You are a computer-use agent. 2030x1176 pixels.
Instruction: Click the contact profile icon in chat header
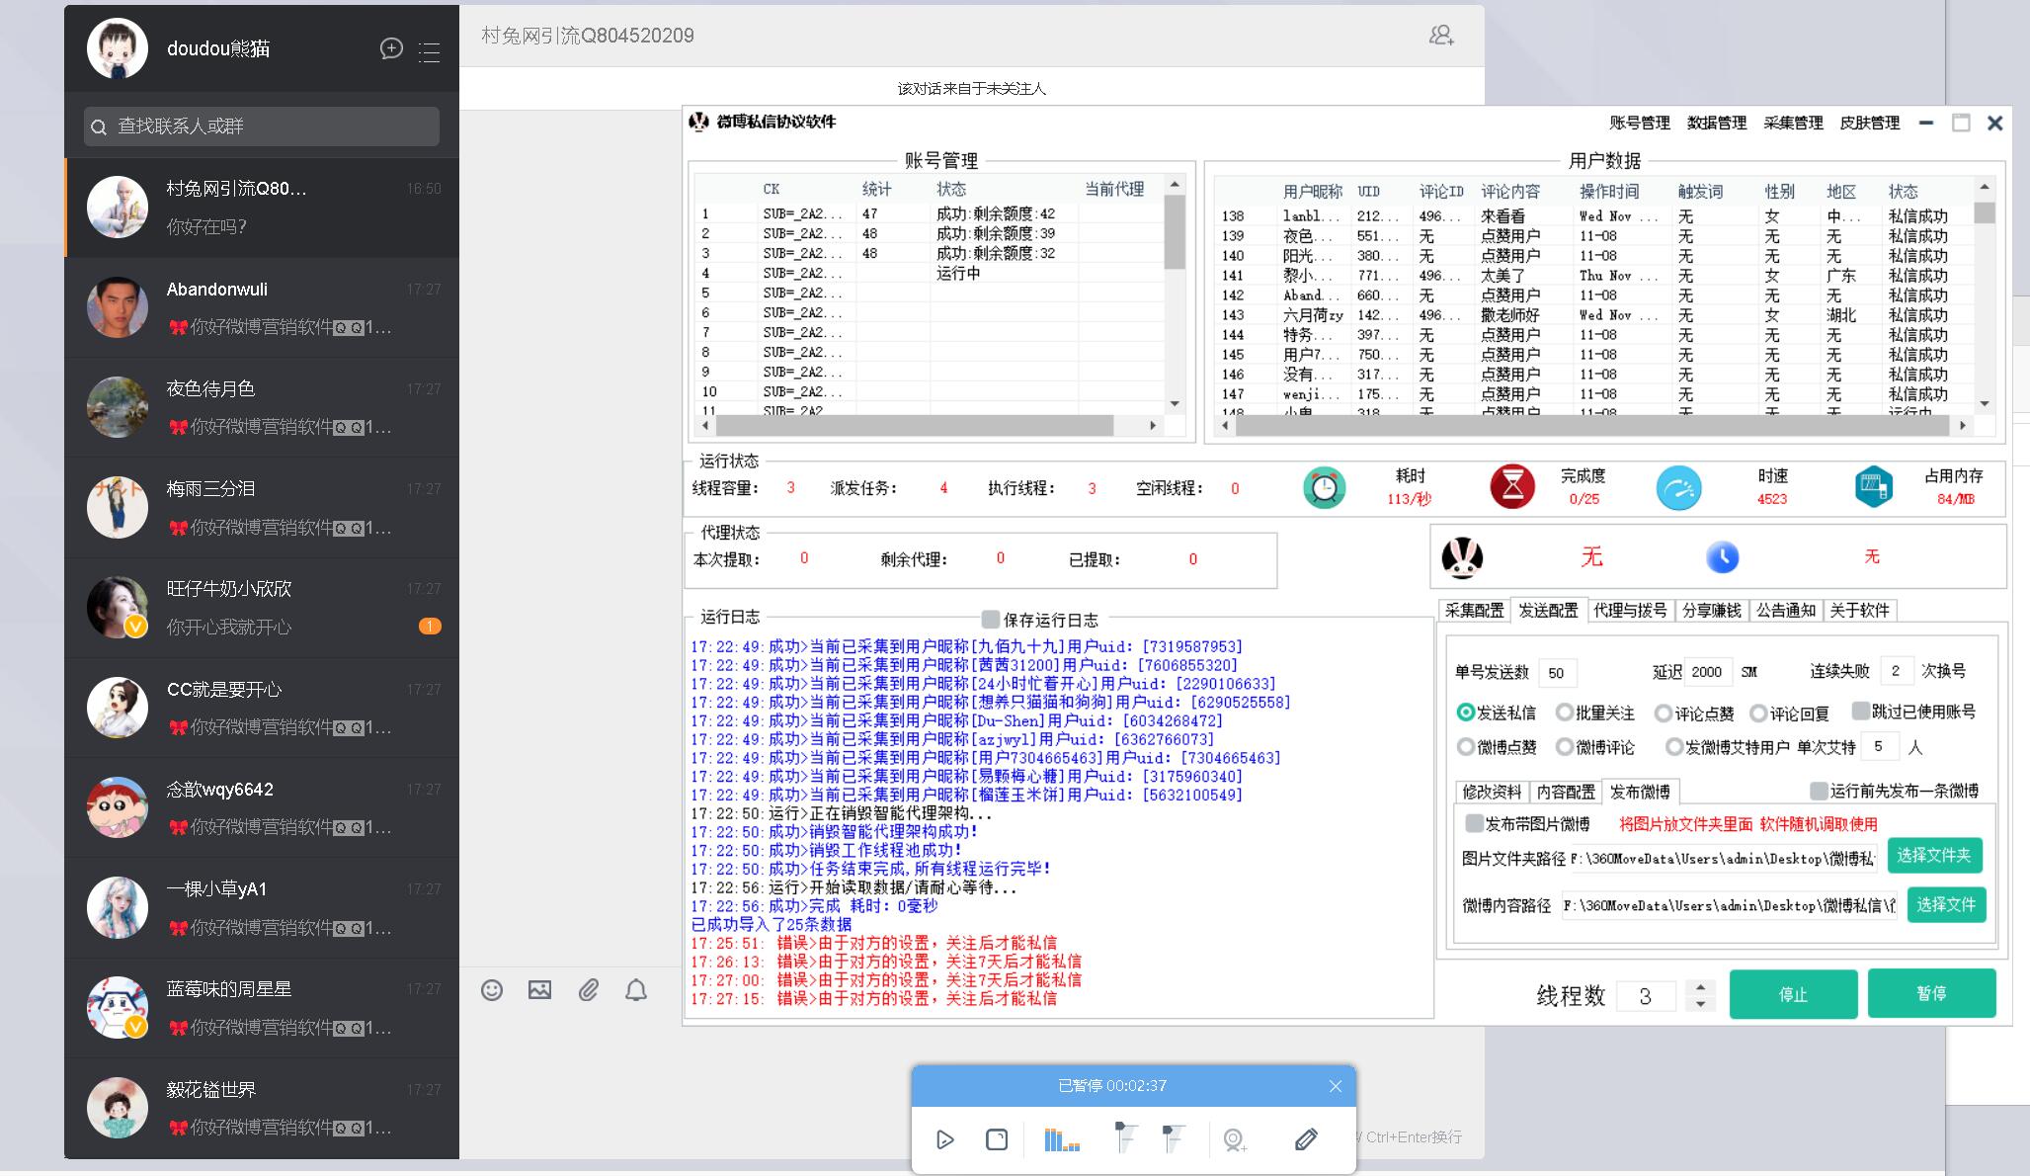point(1441,36)
